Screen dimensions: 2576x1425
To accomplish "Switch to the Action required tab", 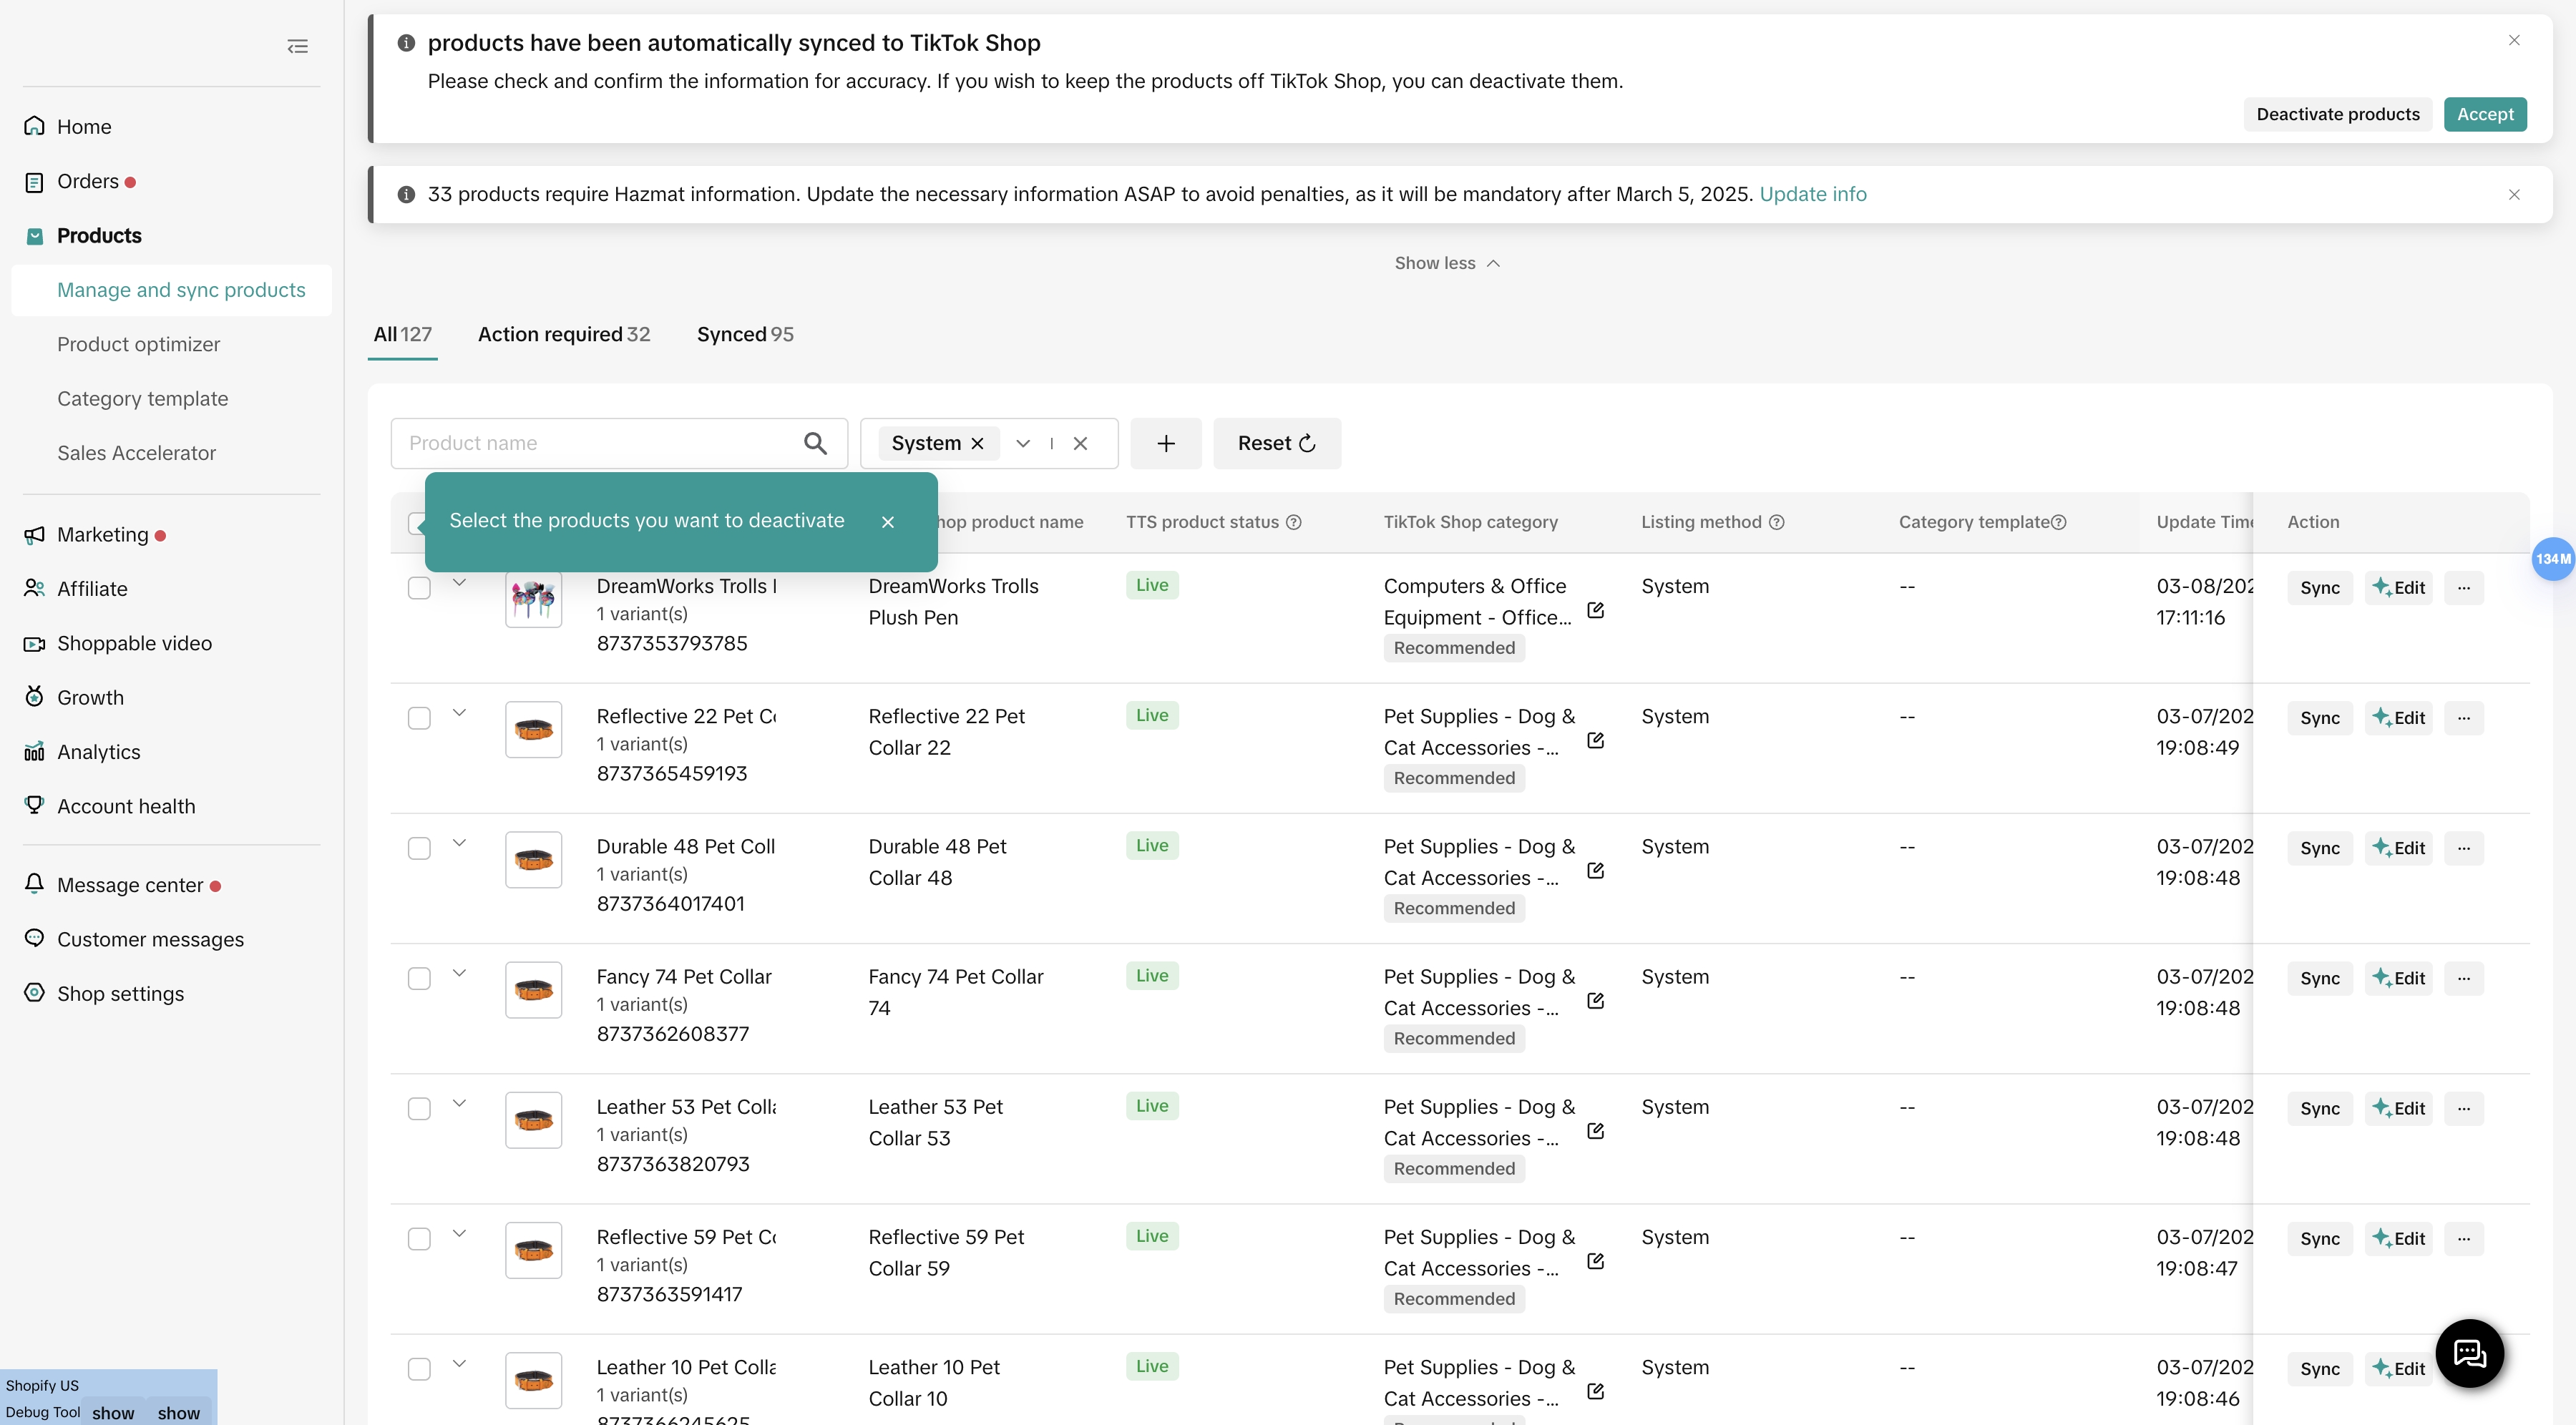I will (x=563, y=334).
